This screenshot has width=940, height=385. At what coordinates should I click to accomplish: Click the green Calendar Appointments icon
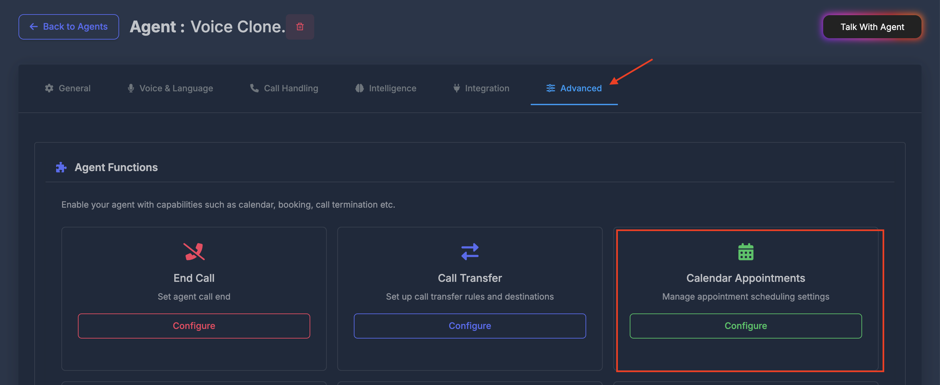tap(746, 252)
